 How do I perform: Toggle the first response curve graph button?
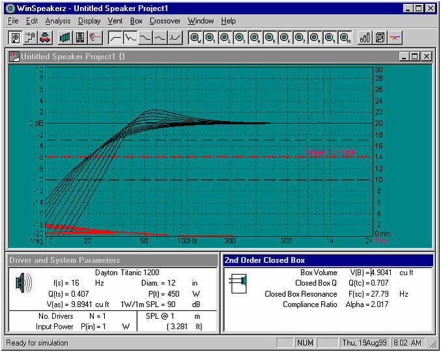tap(116, 37)
